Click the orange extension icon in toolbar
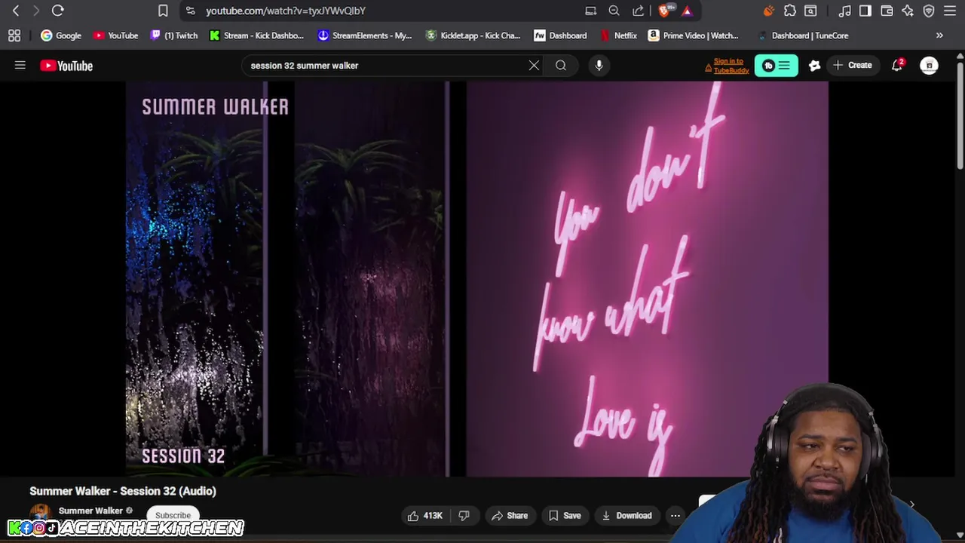This screenshot has width=965, height=543. [768, 11]
